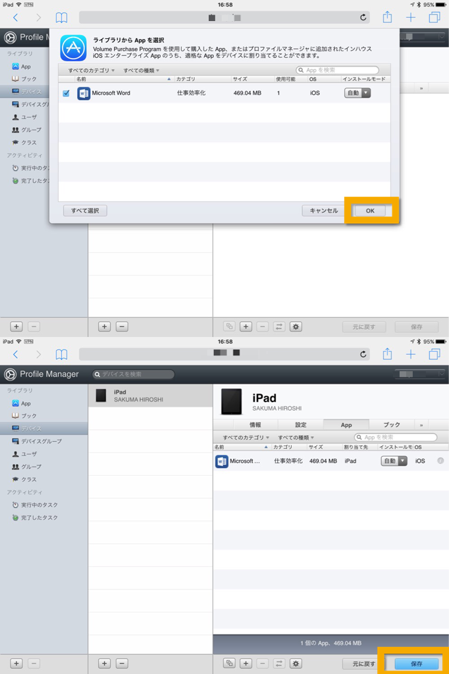Confirm the dialog with OK
Viewport: 449px width, 674px height.
click(x=370, y=211)
